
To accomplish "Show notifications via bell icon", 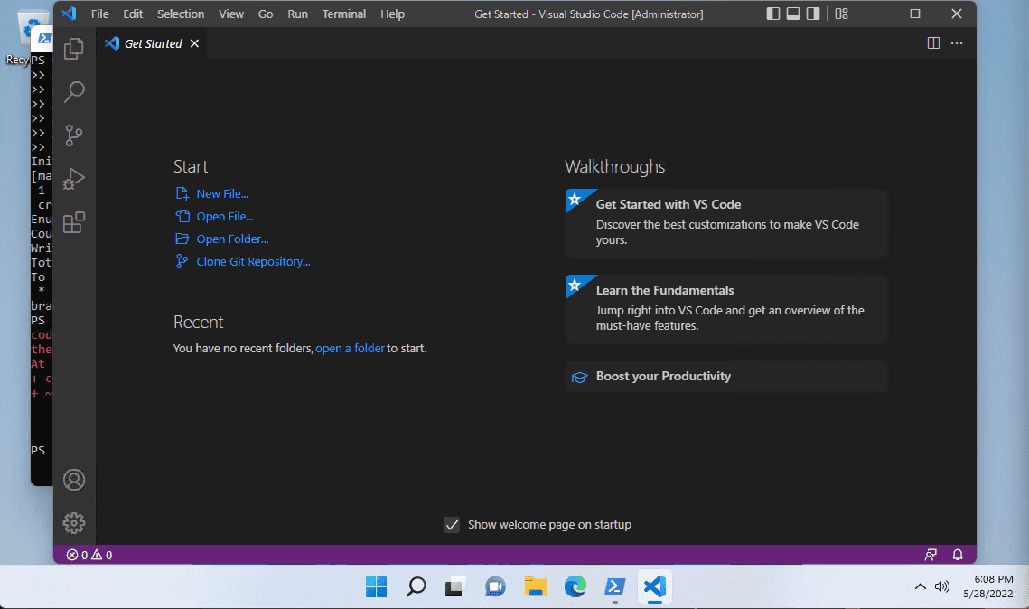I will [x=958, y=555].
